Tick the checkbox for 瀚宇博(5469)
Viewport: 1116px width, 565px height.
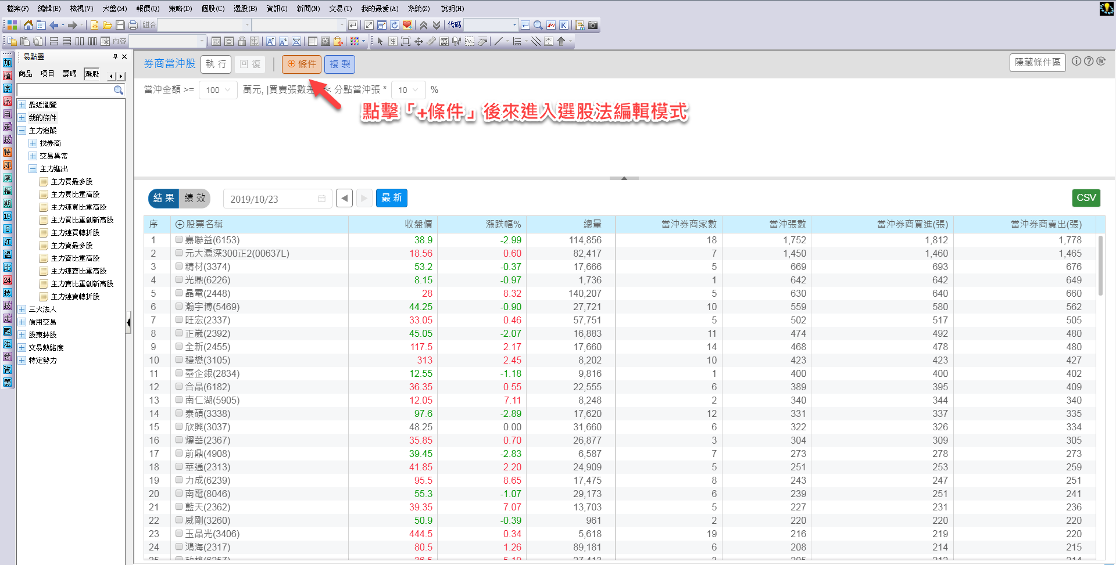point(179,306)
